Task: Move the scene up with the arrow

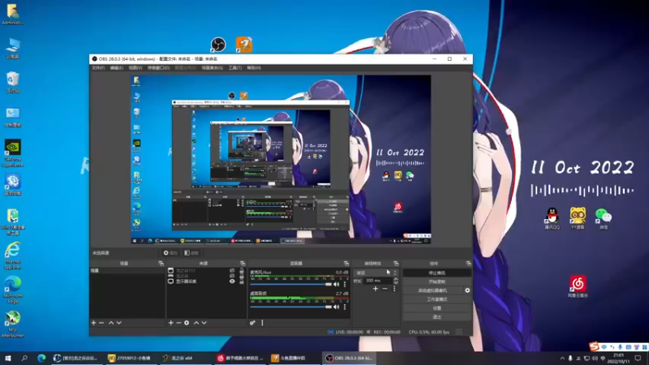Action: pos(111,323)
